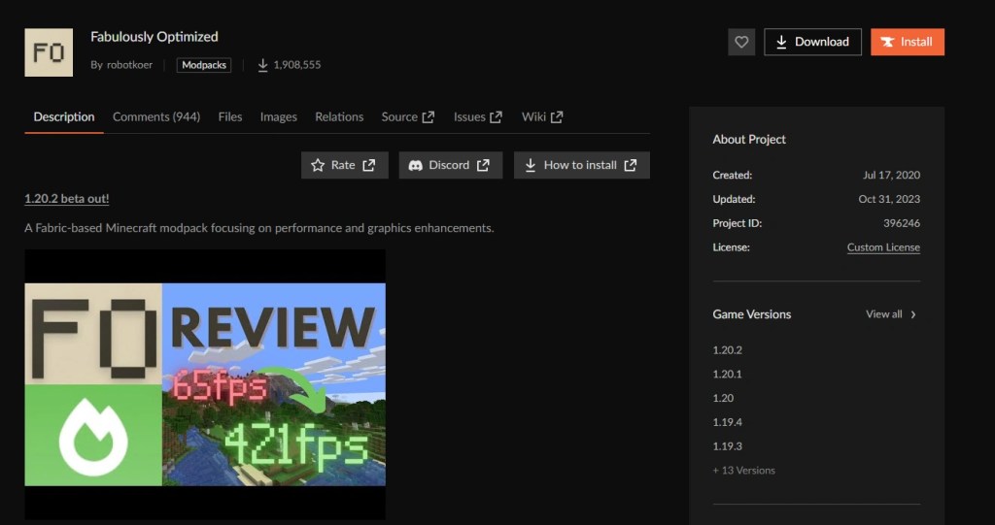Open the Source external link tab
The width and height of the screenshot is (995, 525).
407,116
